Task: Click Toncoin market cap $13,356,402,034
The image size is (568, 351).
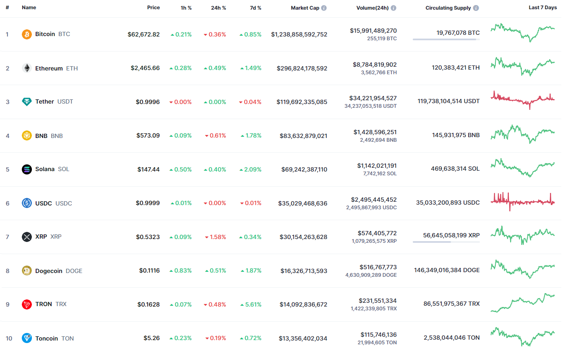Action: click(303, 338)
